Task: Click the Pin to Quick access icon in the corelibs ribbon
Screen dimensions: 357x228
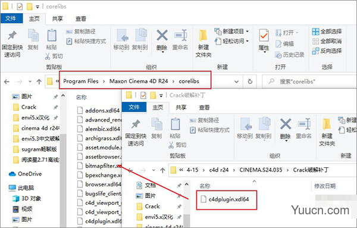Action: pos(12,36)
